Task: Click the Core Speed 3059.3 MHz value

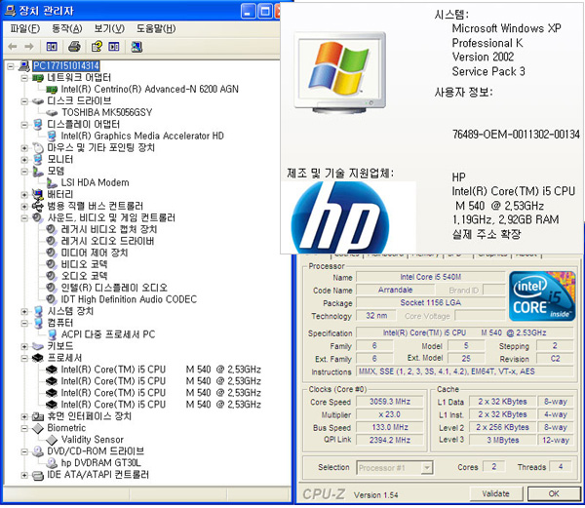Action: 390,402
